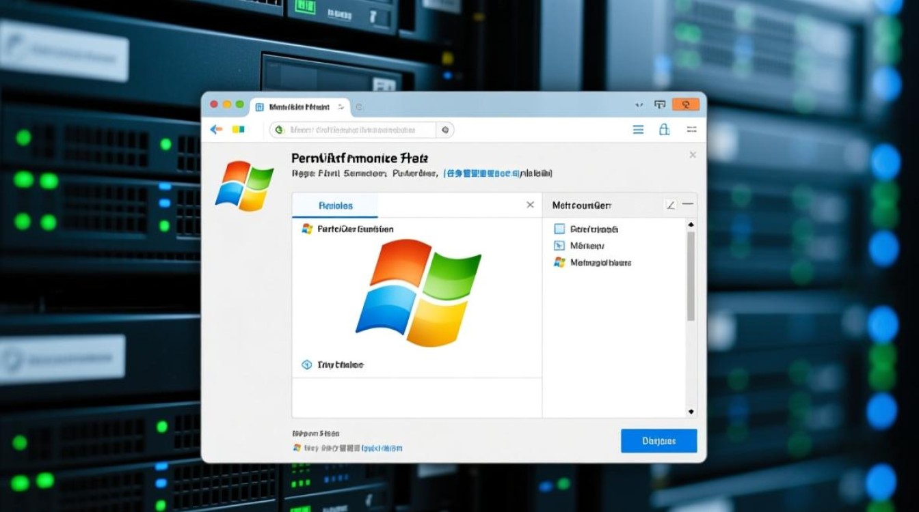Image resolution: width=919 pixels, height=512 pixels.
Task: Select the browser tab in title bar
Action: pyautogui.click(x=299, y=107)
